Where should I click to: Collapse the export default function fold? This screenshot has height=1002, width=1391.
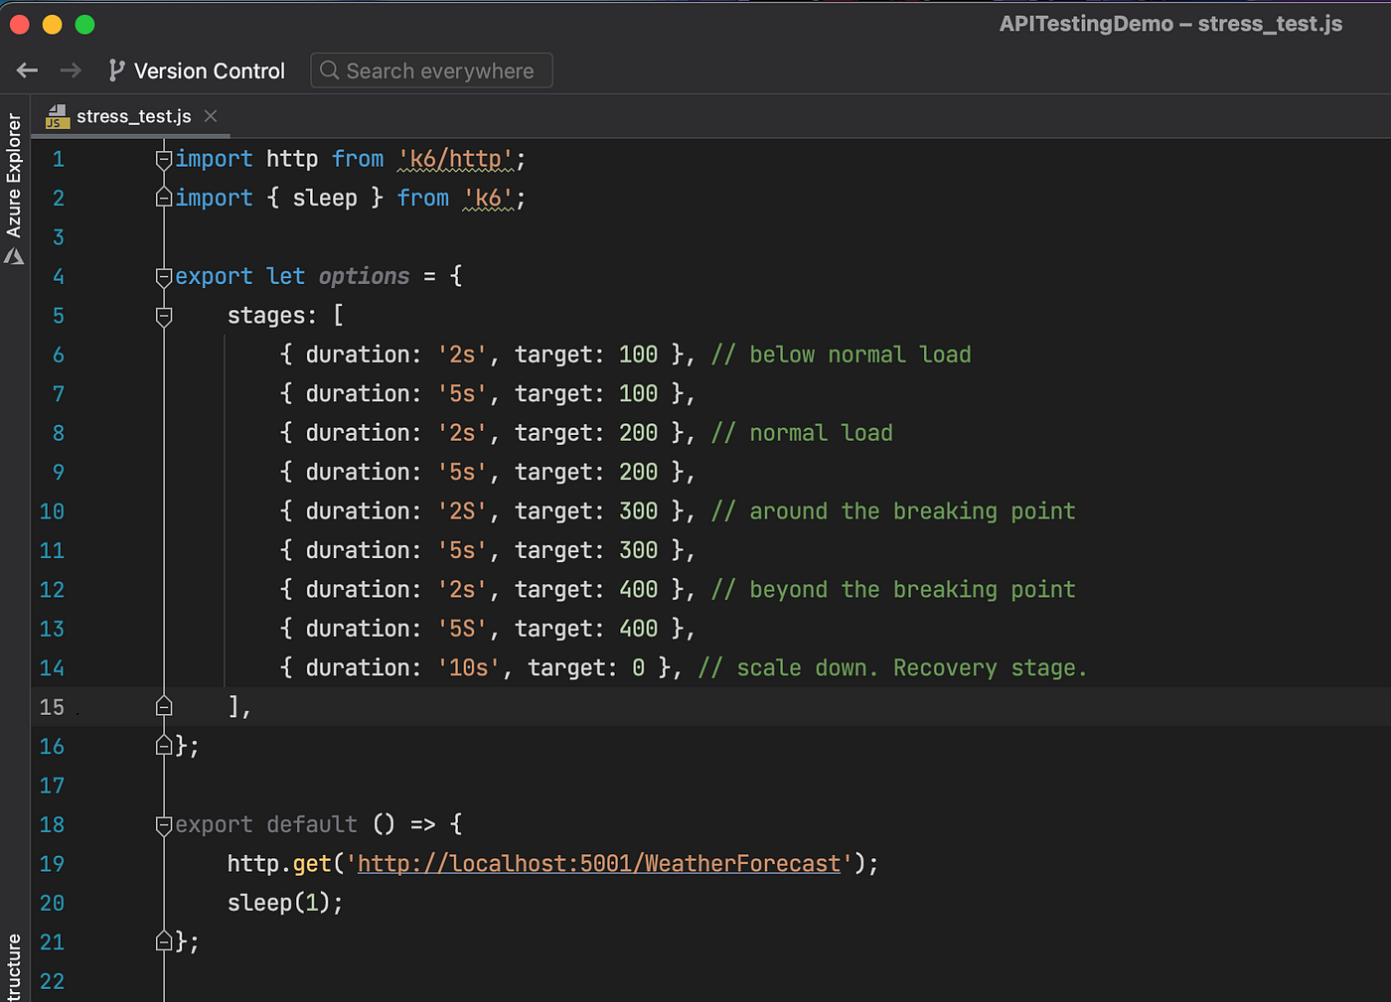(x=164, y=824)
